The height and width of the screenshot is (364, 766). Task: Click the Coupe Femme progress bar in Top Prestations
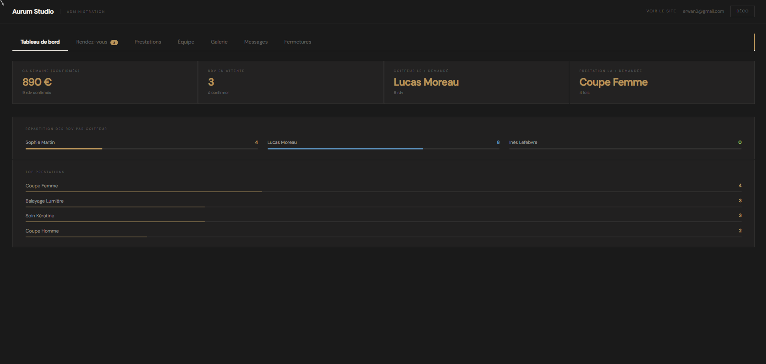(383, 192)
